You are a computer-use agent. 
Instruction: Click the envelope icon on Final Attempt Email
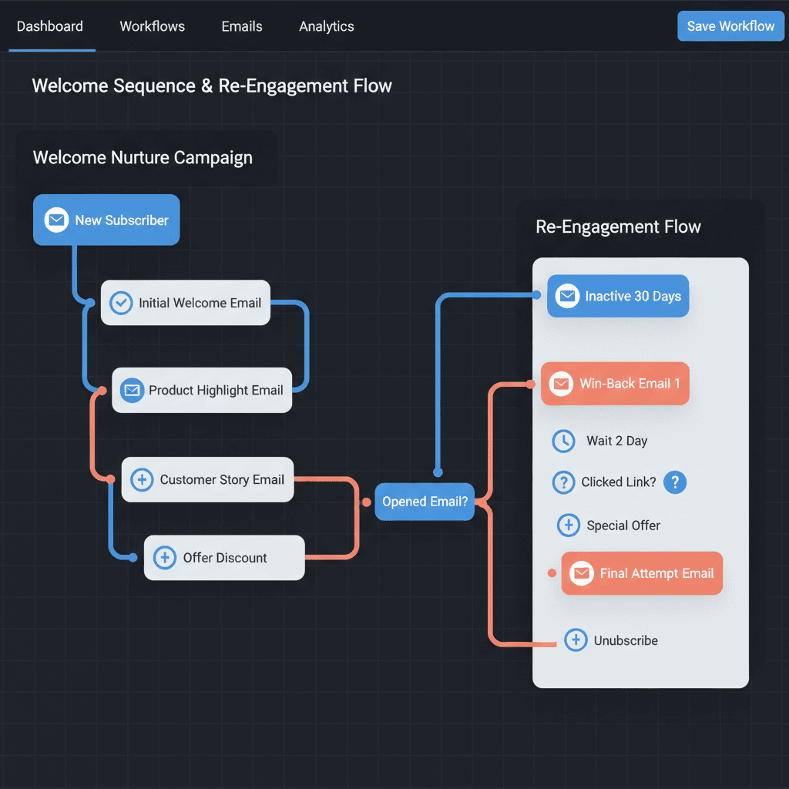pos(580,573)
